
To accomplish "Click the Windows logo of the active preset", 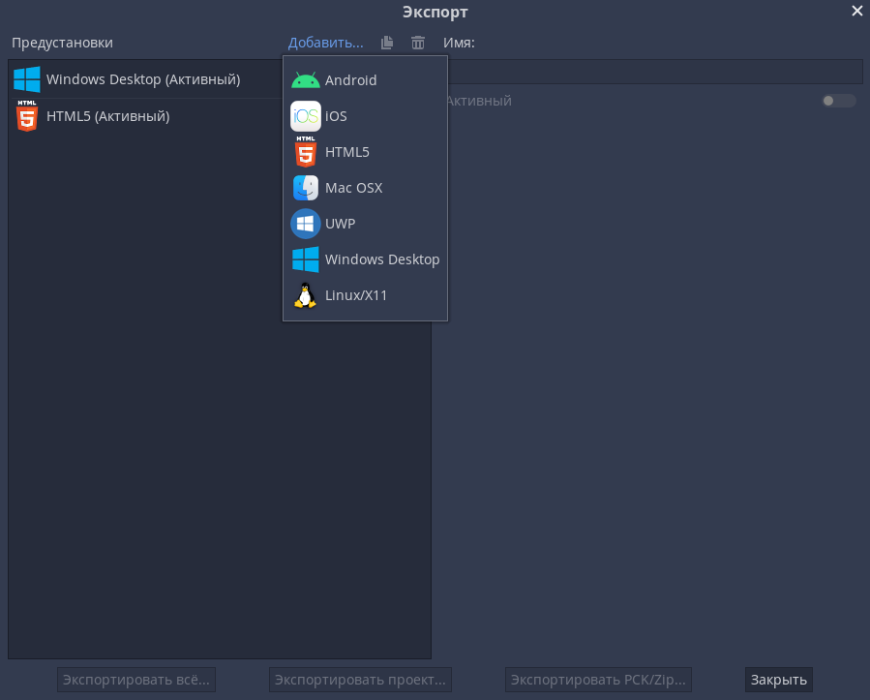I will [x=27, y=79].
